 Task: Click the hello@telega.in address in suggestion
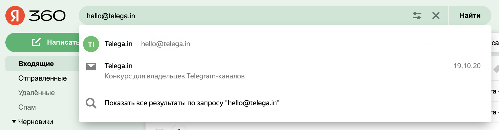coord(166,44)
